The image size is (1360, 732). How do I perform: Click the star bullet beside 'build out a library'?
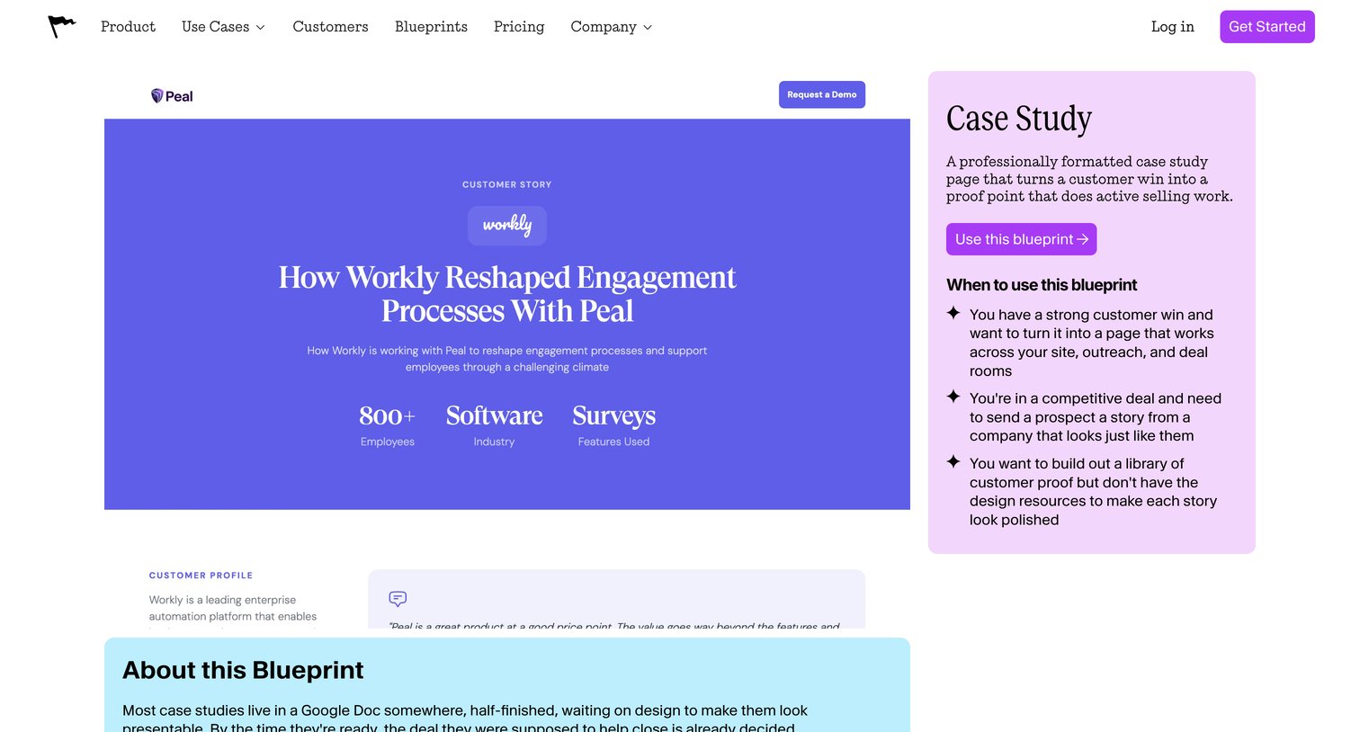(953, 461)
